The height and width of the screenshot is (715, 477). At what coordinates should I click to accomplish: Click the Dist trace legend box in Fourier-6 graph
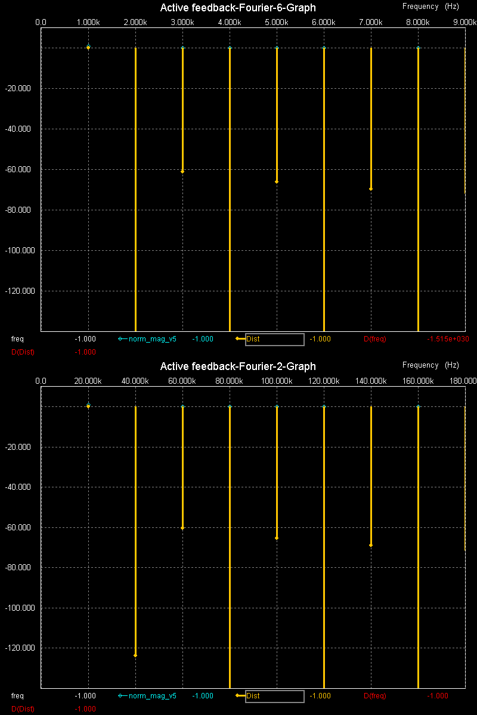(x=275, y=339)
